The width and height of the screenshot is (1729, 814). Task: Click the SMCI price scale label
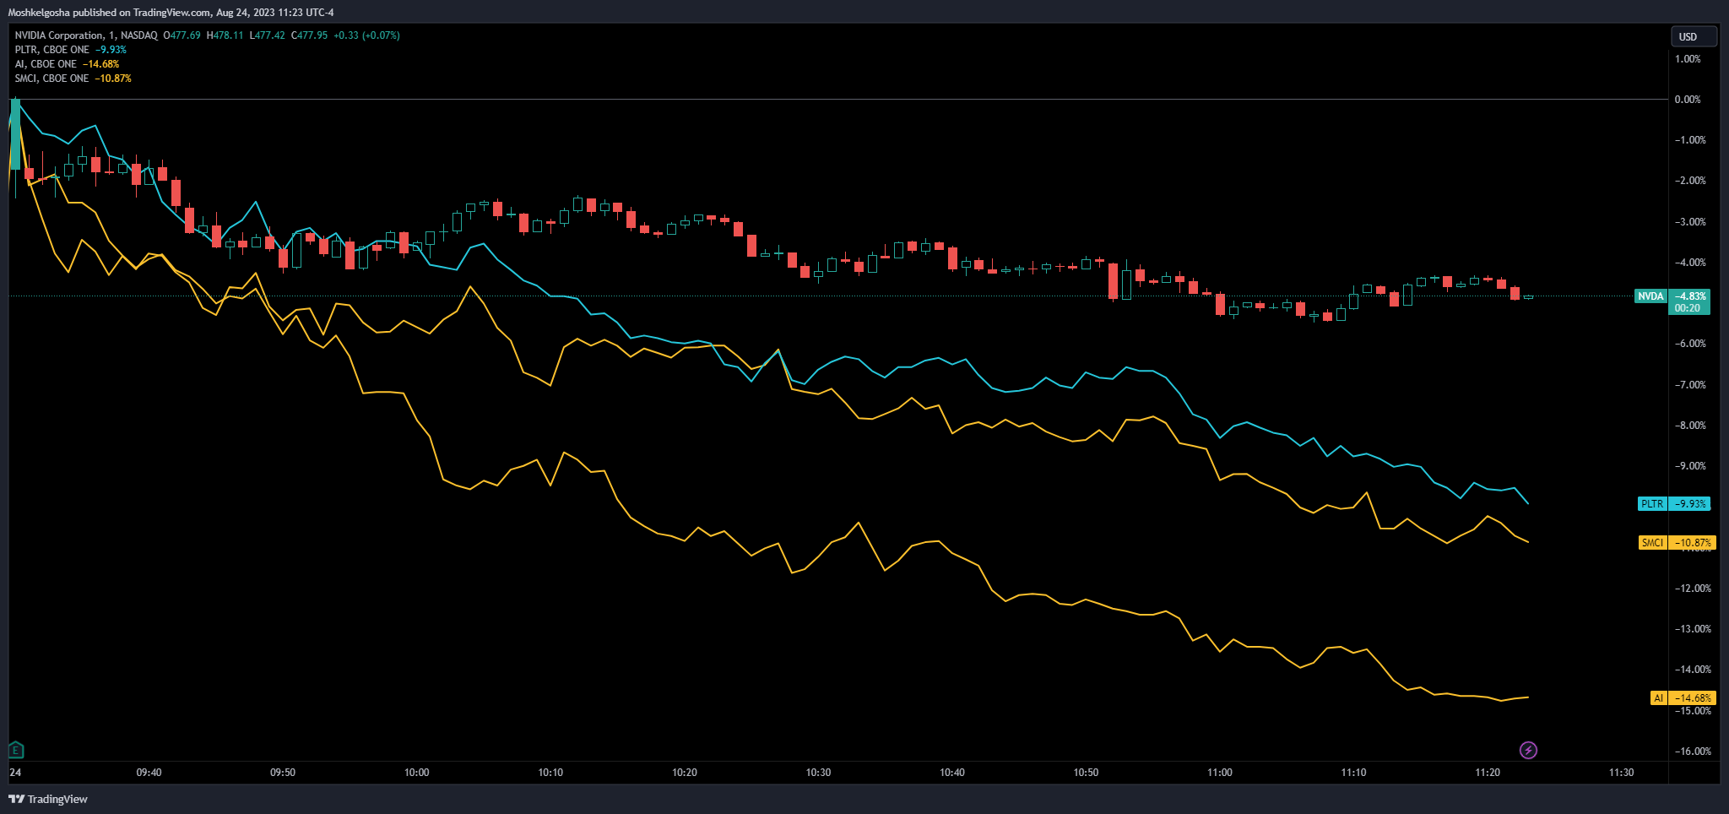click(1677, 542)
